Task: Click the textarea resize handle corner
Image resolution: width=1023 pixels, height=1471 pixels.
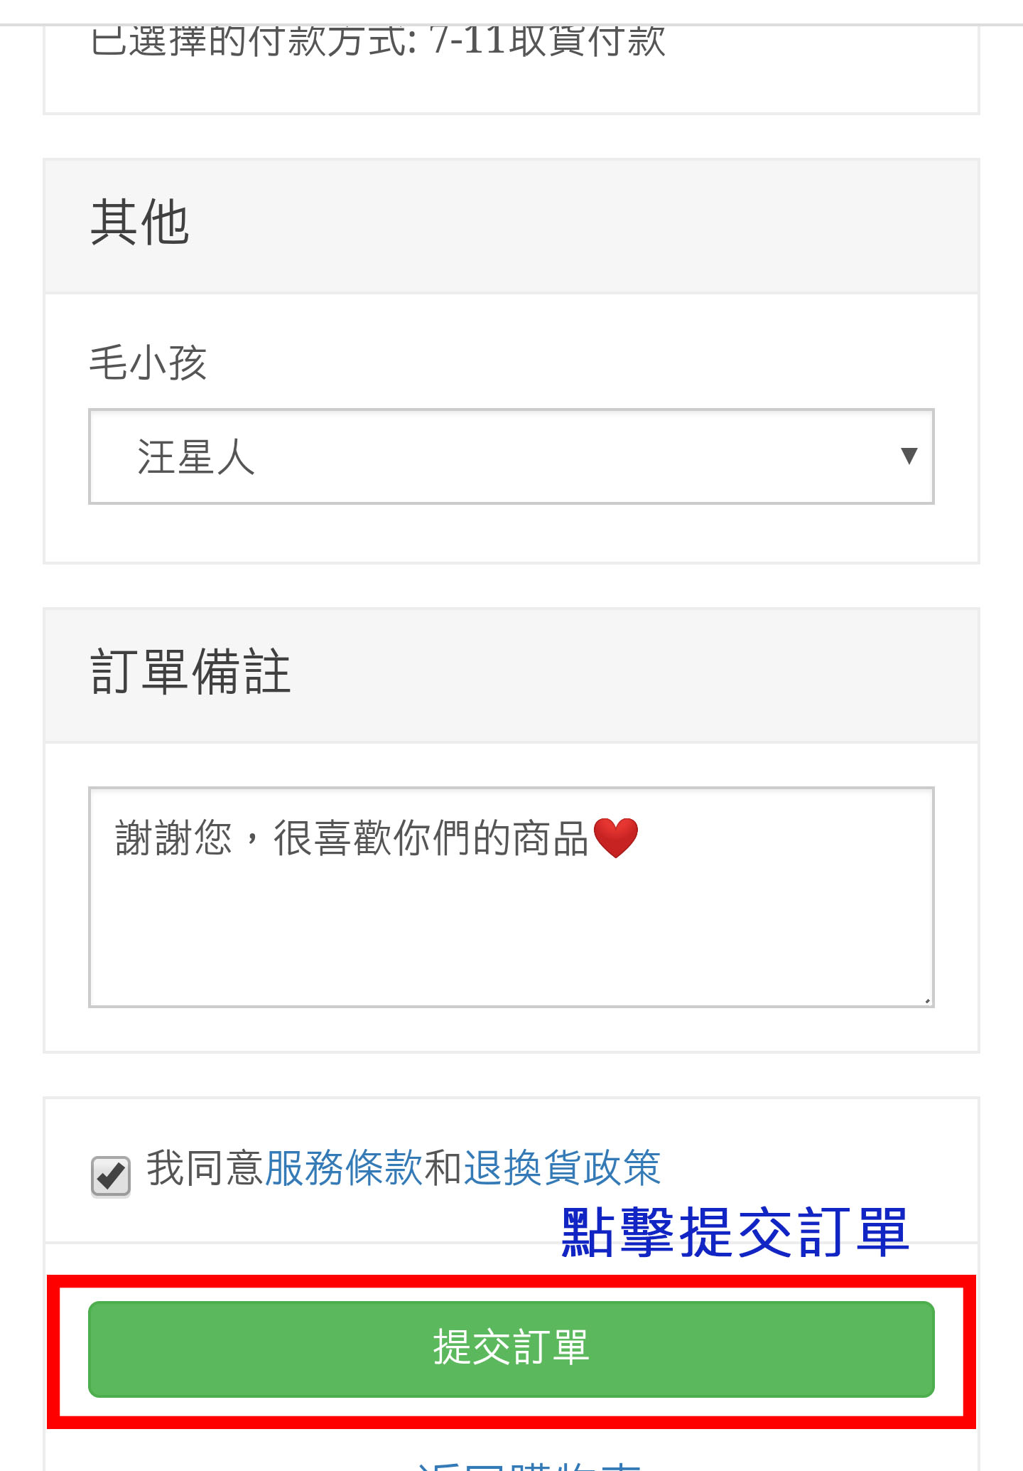Action: click(927, 1000)
